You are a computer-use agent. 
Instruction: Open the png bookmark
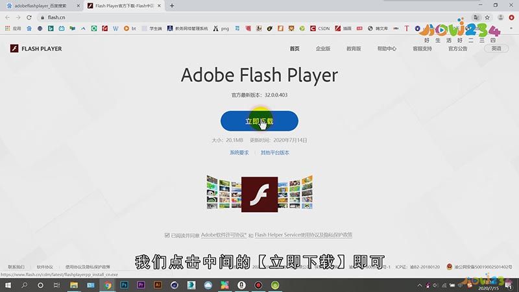(x=221, y=29)
